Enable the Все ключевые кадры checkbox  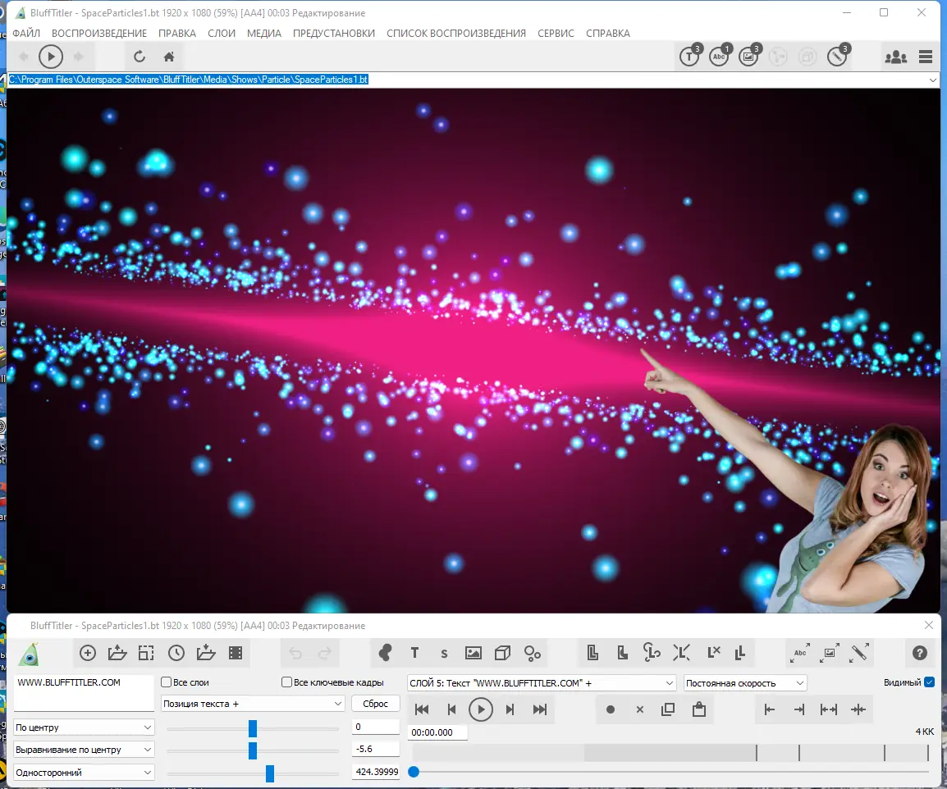click(287, 682)
